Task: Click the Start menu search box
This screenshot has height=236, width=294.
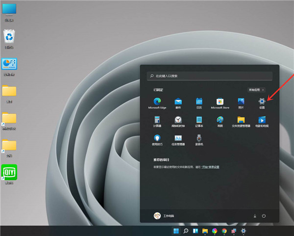Action: click(210, 76)
